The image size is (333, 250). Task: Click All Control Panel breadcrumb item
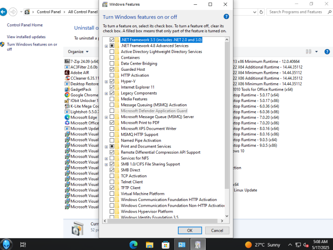[x=83, y=12]
